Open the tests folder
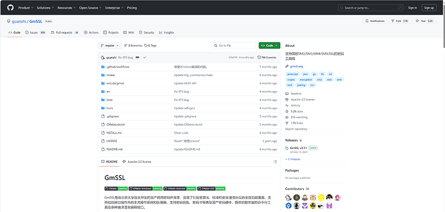445x212 pixels. [x=109, y=100]
